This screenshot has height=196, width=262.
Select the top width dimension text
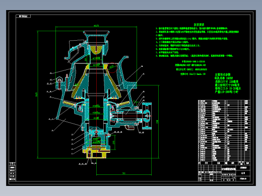(x=96, y=26)
